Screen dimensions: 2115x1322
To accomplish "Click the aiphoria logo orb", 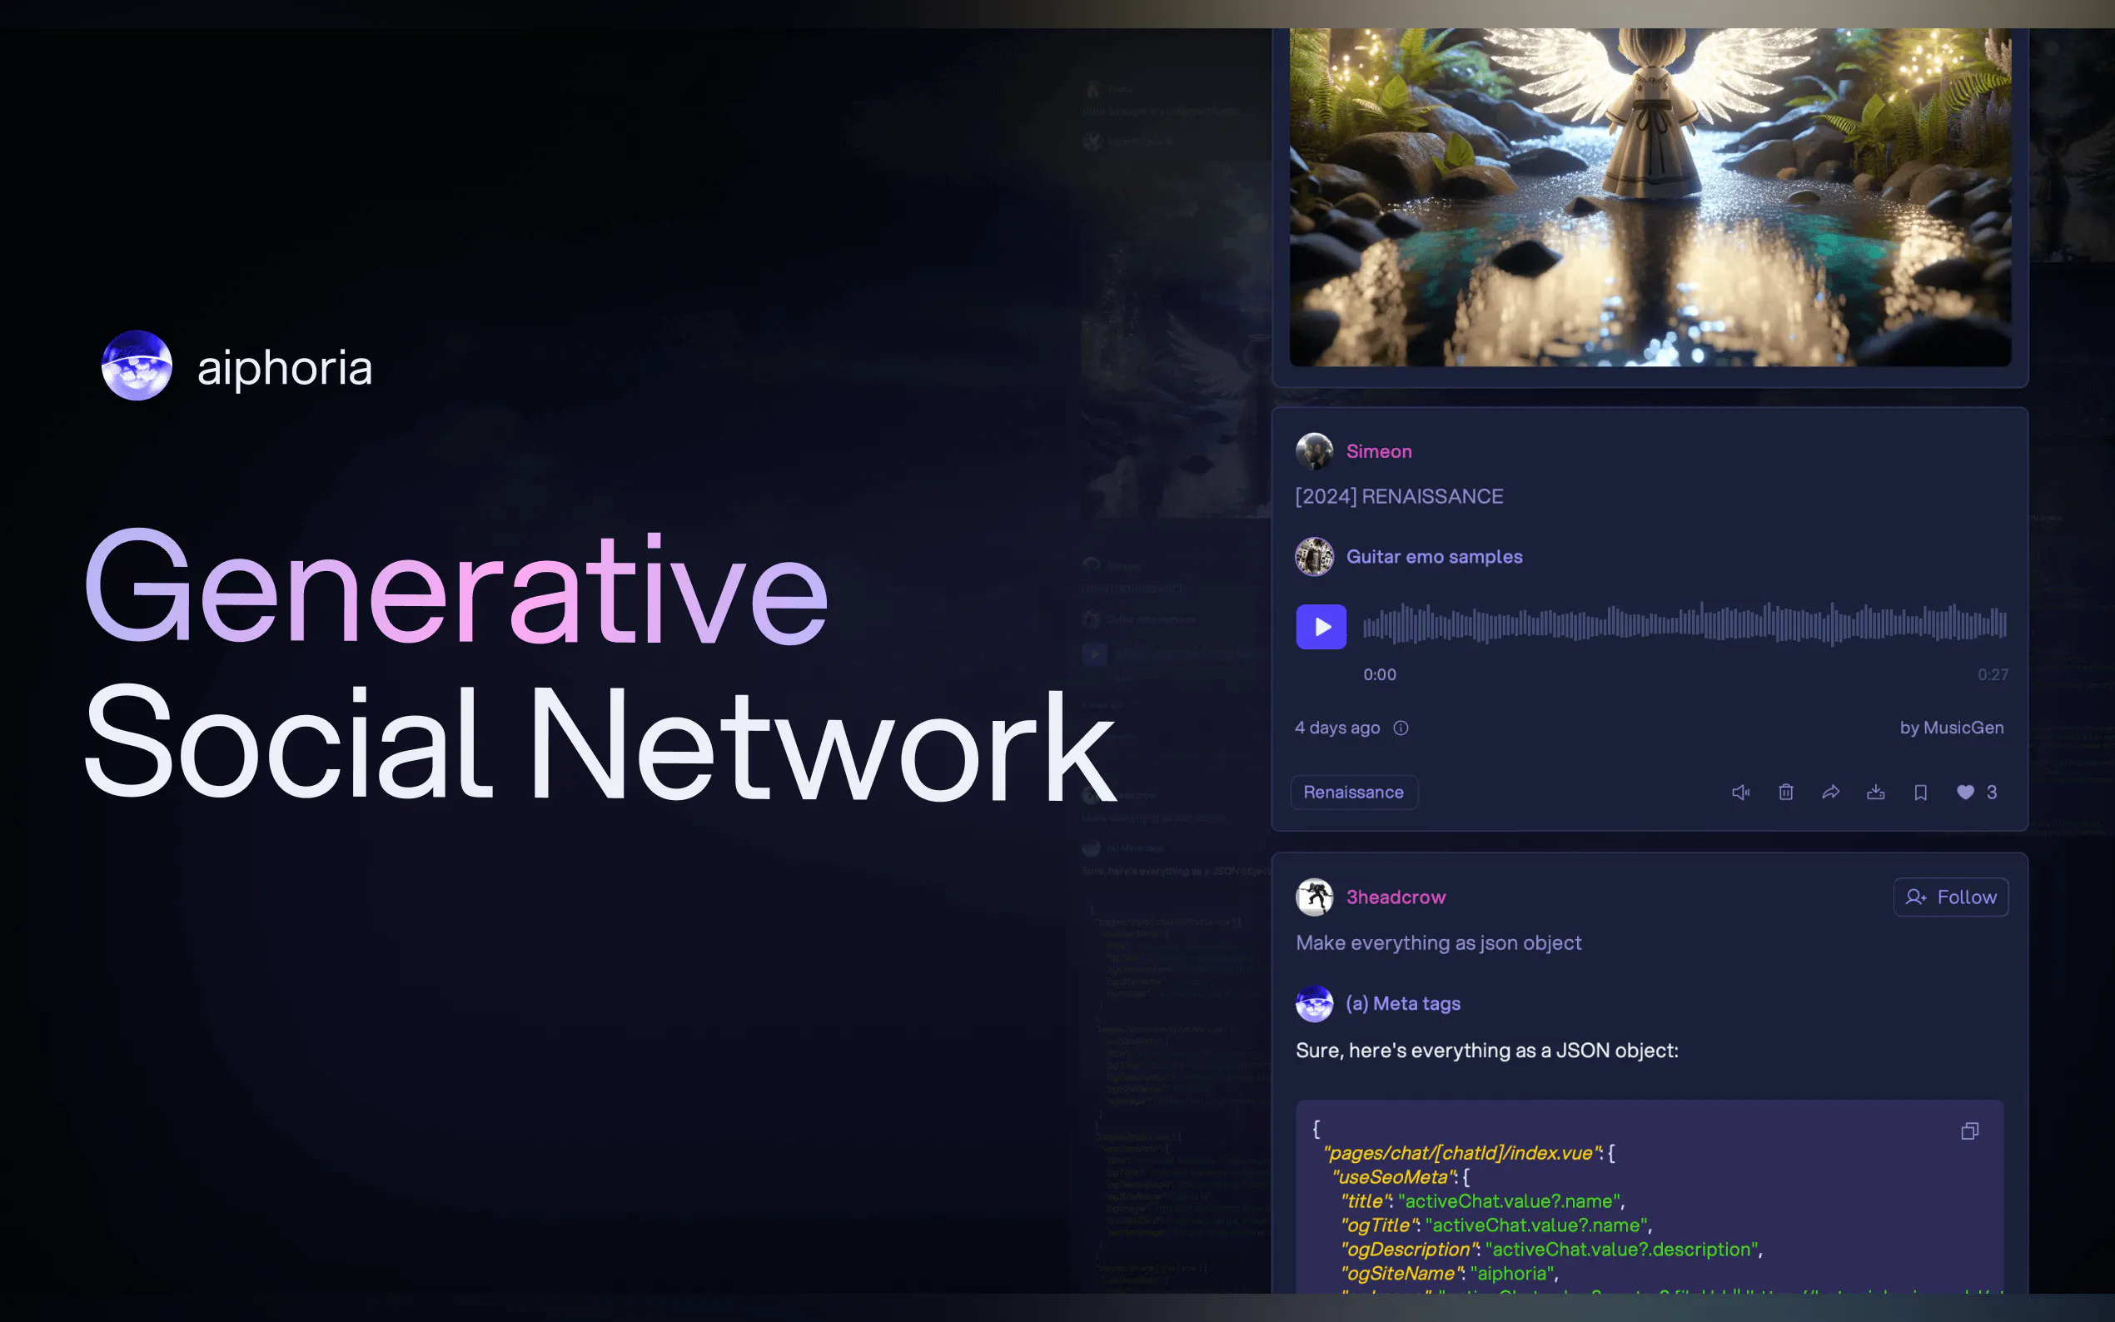I will pos(137,365).
